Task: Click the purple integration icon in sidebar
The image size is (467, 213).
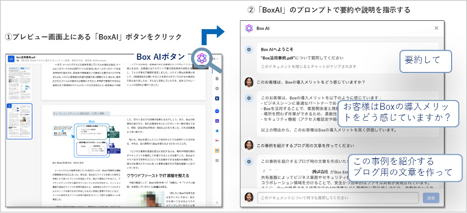Action: (x=217, y=121)
